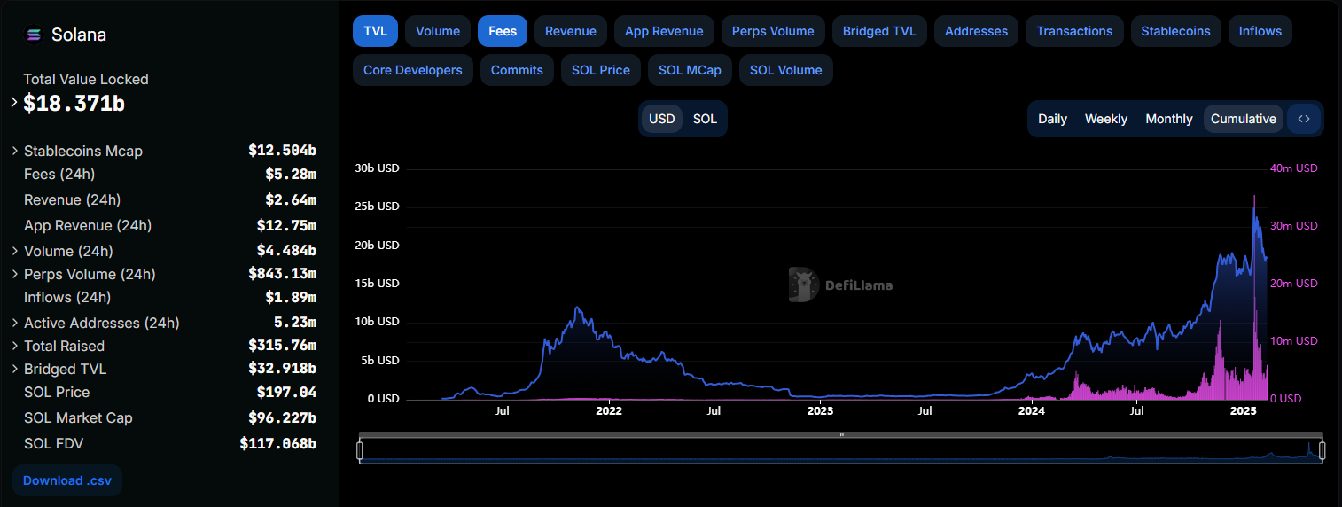This screenshot has height=507, width=1342.
Task: Expand the Volume (24h) row
Action: [x=15, y=251]
